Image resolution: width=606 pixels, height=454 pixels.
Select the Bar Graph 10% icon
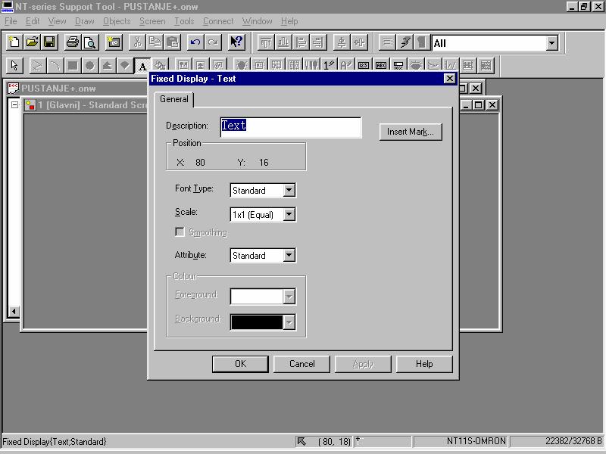[x=398, y=65]
